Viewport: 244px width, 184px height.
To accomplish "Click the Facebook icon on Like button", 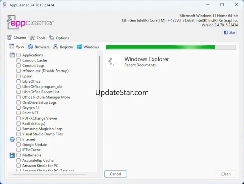I will pyautogui.click(x=226, y=32).
